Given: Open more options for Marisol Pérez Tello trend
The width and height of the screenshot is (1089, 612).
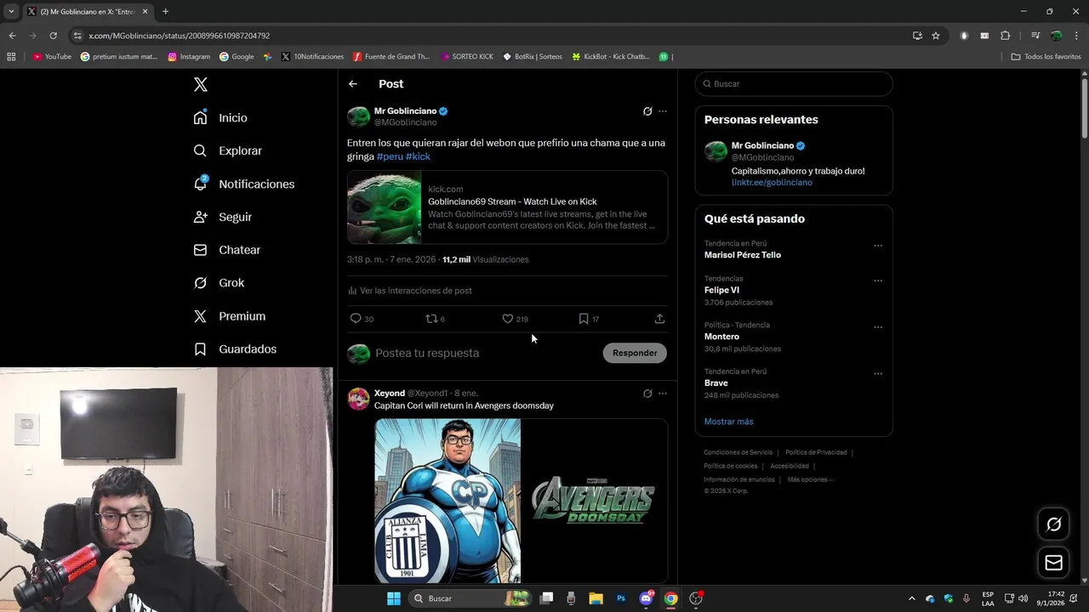Looking at the screenshot, I should [x=878, y=246].
